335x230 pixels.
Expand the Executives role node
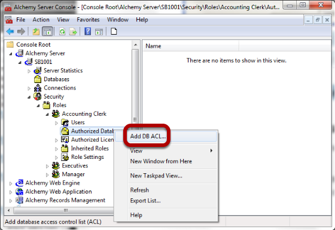click(47, 166)
